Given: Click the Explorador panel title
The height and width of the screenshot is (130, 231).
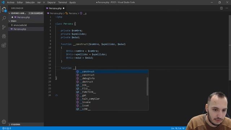Looking at the screenshot, I should [17, 8].
